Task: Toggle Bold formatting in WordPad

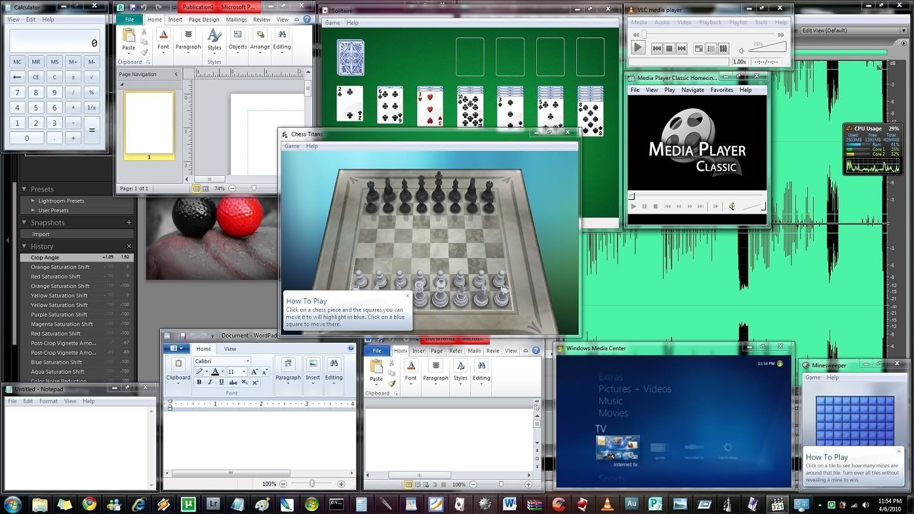Action: point(199,383)
